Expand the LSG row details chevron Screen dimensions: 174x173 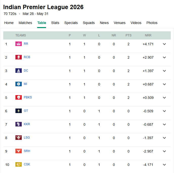click(164, 138)
